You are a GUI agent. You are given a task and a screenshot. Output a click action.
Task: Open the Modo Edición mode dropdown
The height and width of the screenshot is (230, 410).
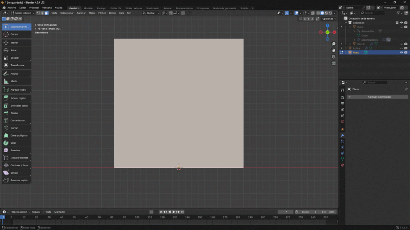tap(23, 13)
